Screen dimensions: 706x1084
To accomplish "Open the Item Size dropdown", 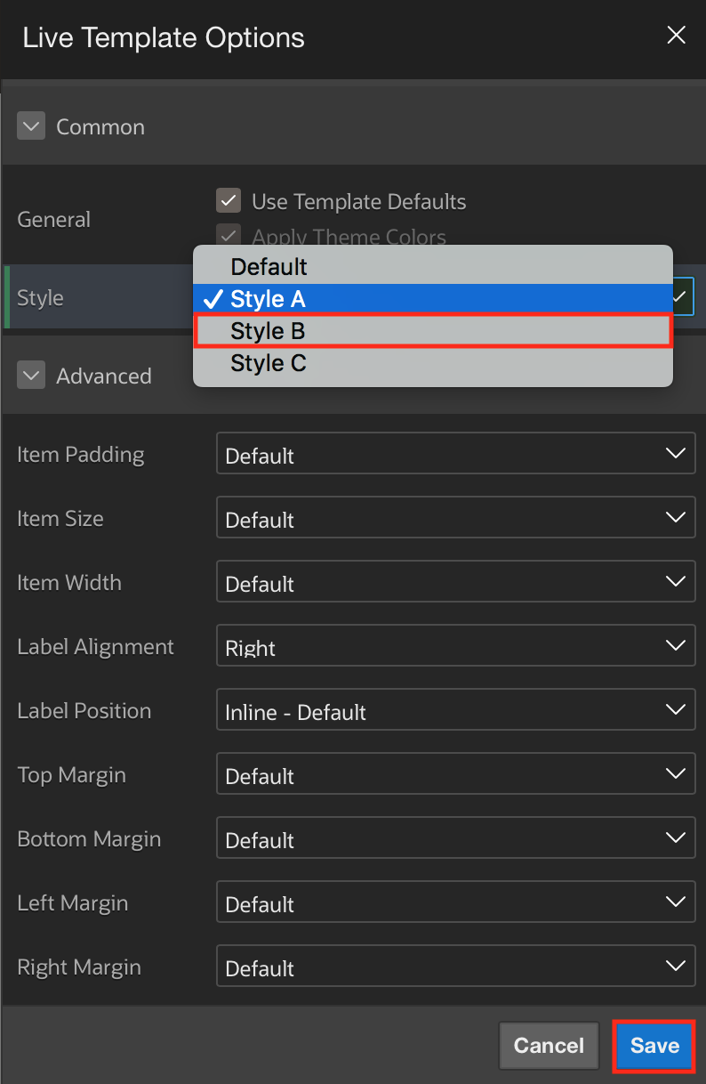I will pyautogui.click(x=455, y=519).
